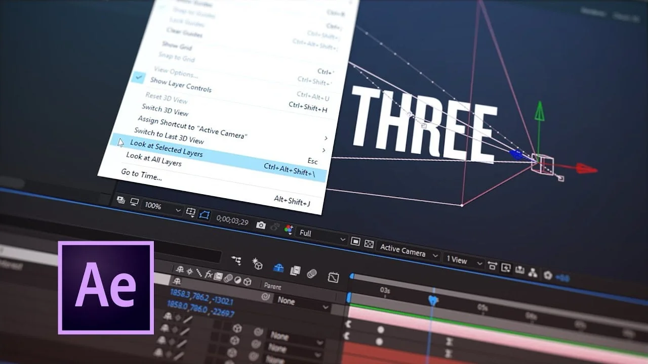This screenshot has height=364, width=648.
Task: Click the red X-axis arrow of gizmo
Action: (x=586, y=169)
